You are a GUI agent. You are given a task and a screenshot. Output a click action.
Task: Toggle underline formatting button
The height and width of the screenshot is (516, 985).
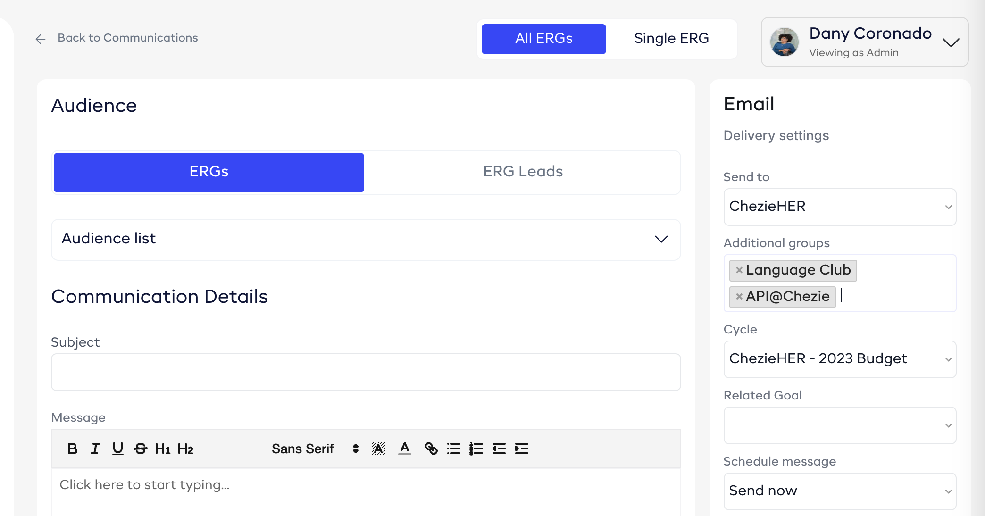pyautogui.click(x=117, y=449)
